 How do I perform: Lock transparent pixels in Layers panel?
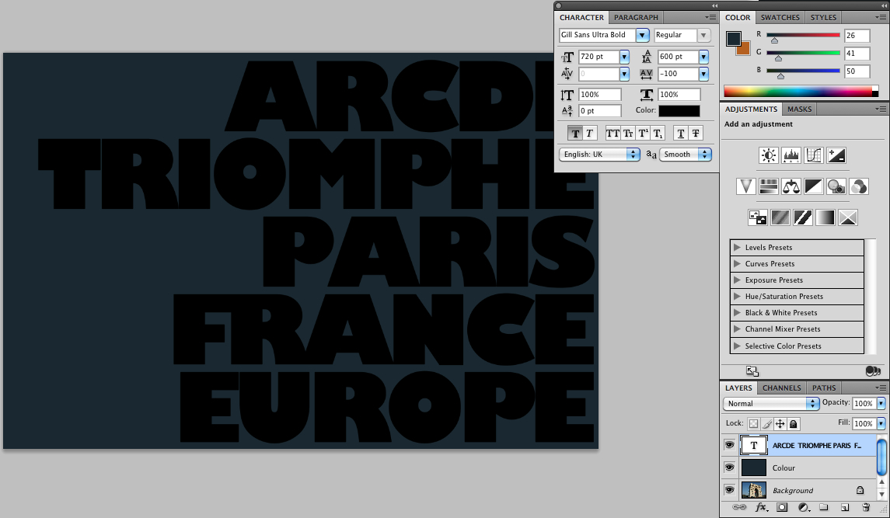point(753,424)
